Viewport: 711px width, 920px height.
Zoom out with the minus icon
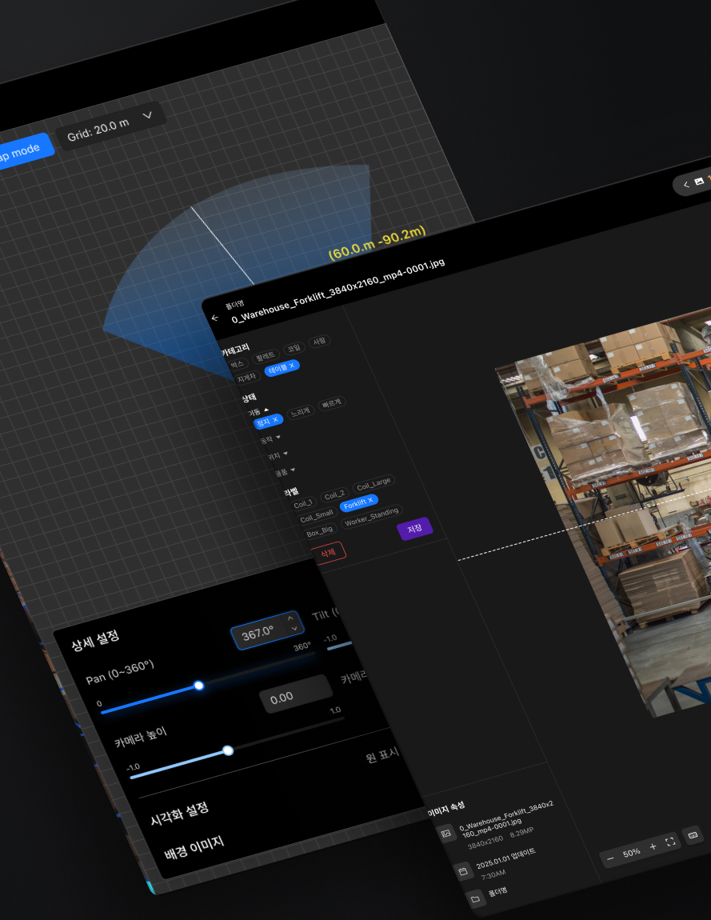(610, 858)
